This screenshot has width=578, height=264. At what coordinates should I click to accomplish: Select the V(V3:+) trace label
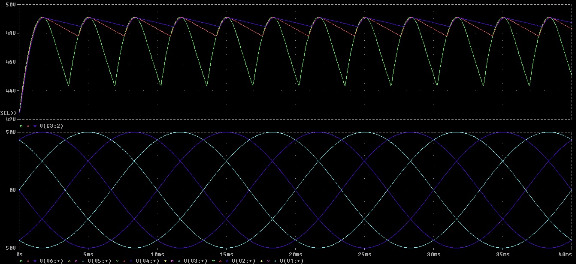click(x=195, y=261)
